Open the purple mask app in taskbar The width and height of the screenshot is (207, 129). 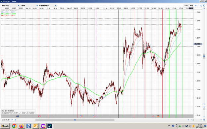pyautogui.click(x=43, y=126)
